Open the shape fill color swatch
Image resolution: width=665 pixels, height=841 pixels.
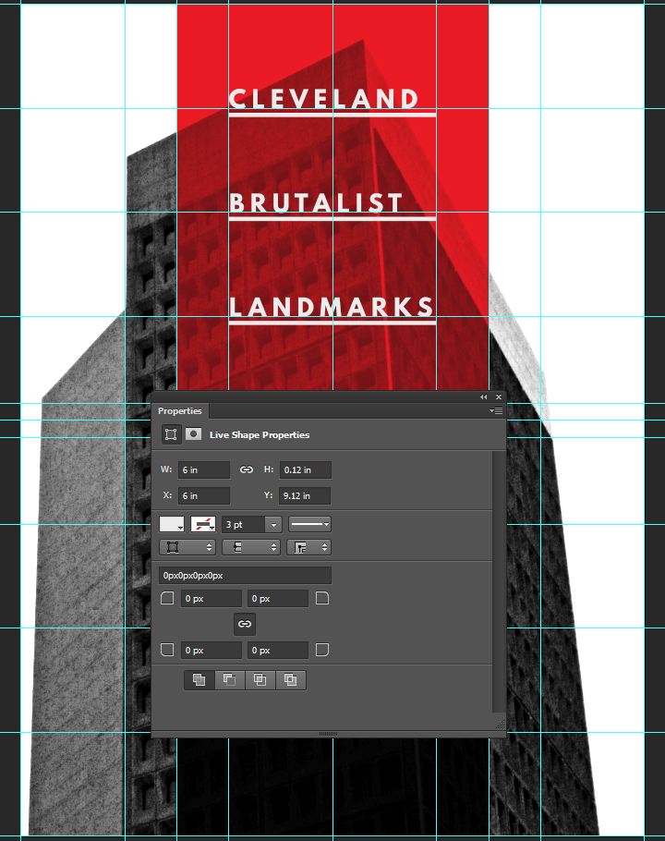click(x=172, y=524)
